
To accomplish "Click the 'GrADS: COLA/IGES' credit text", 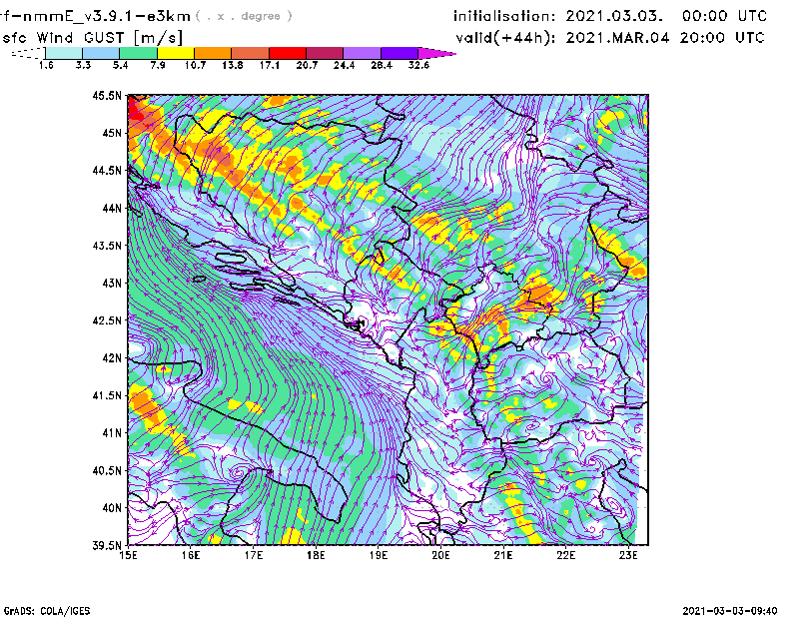I will tap(46, 611).
